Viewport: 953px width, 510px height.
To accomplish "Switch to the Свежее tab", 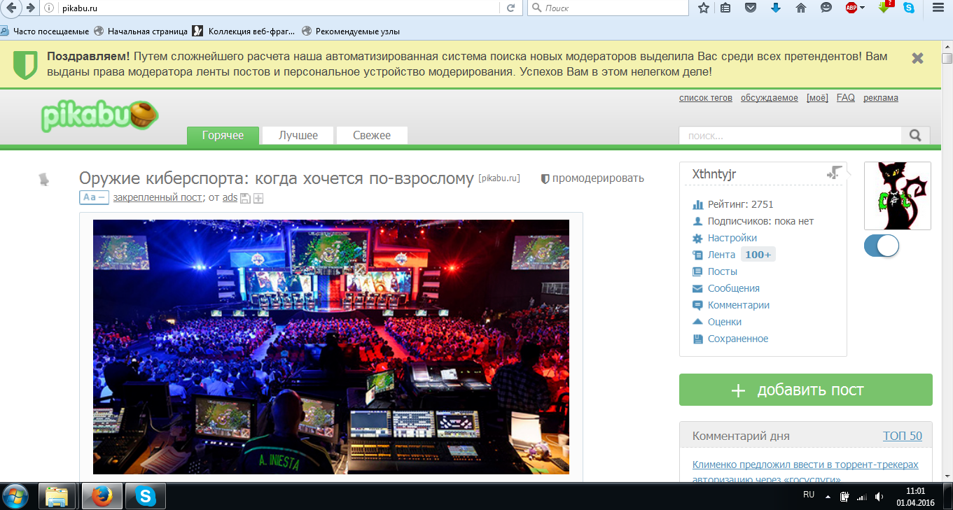I will (x=372, y=136).
